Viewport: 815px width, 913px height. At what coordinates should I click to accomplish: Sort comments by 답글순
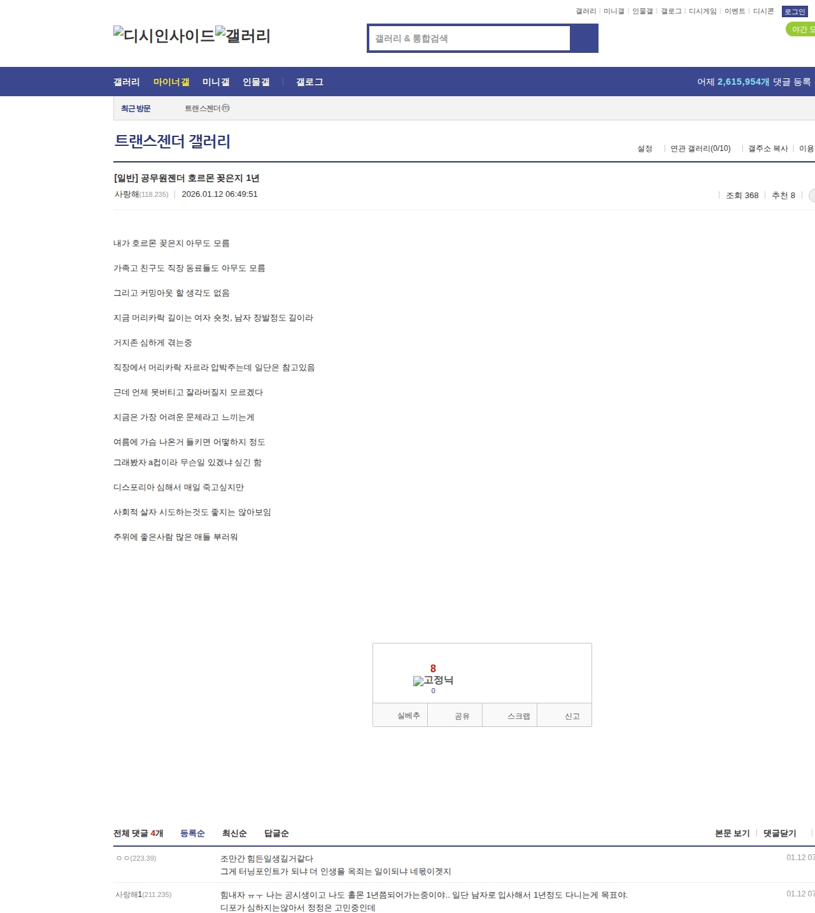[276, 833]
